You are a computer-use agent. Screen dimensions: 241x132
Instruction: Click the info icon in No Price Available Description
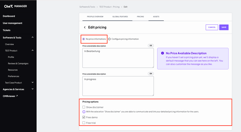162,53
